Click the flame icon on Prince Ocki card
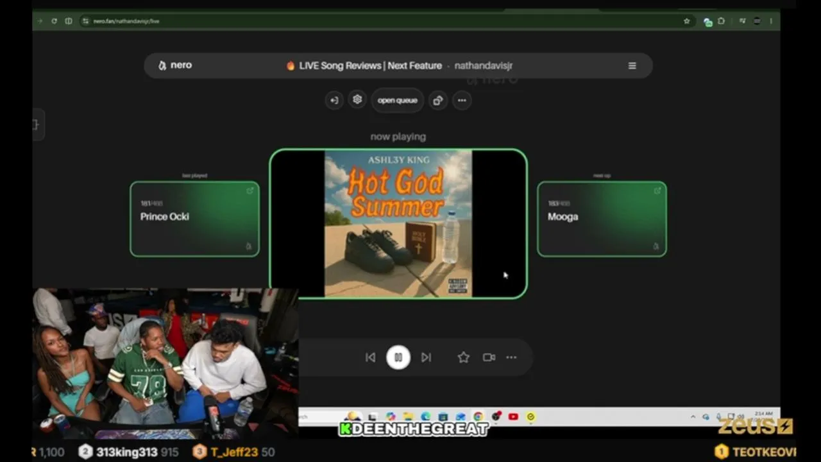 [249, 246]
